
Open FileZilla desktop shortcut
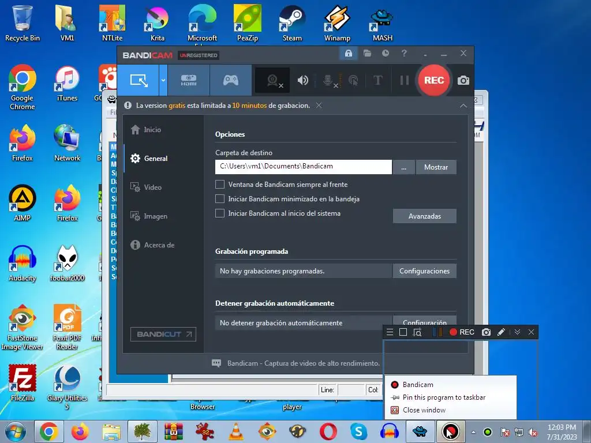pyautogui.click(x=23, y=383)
